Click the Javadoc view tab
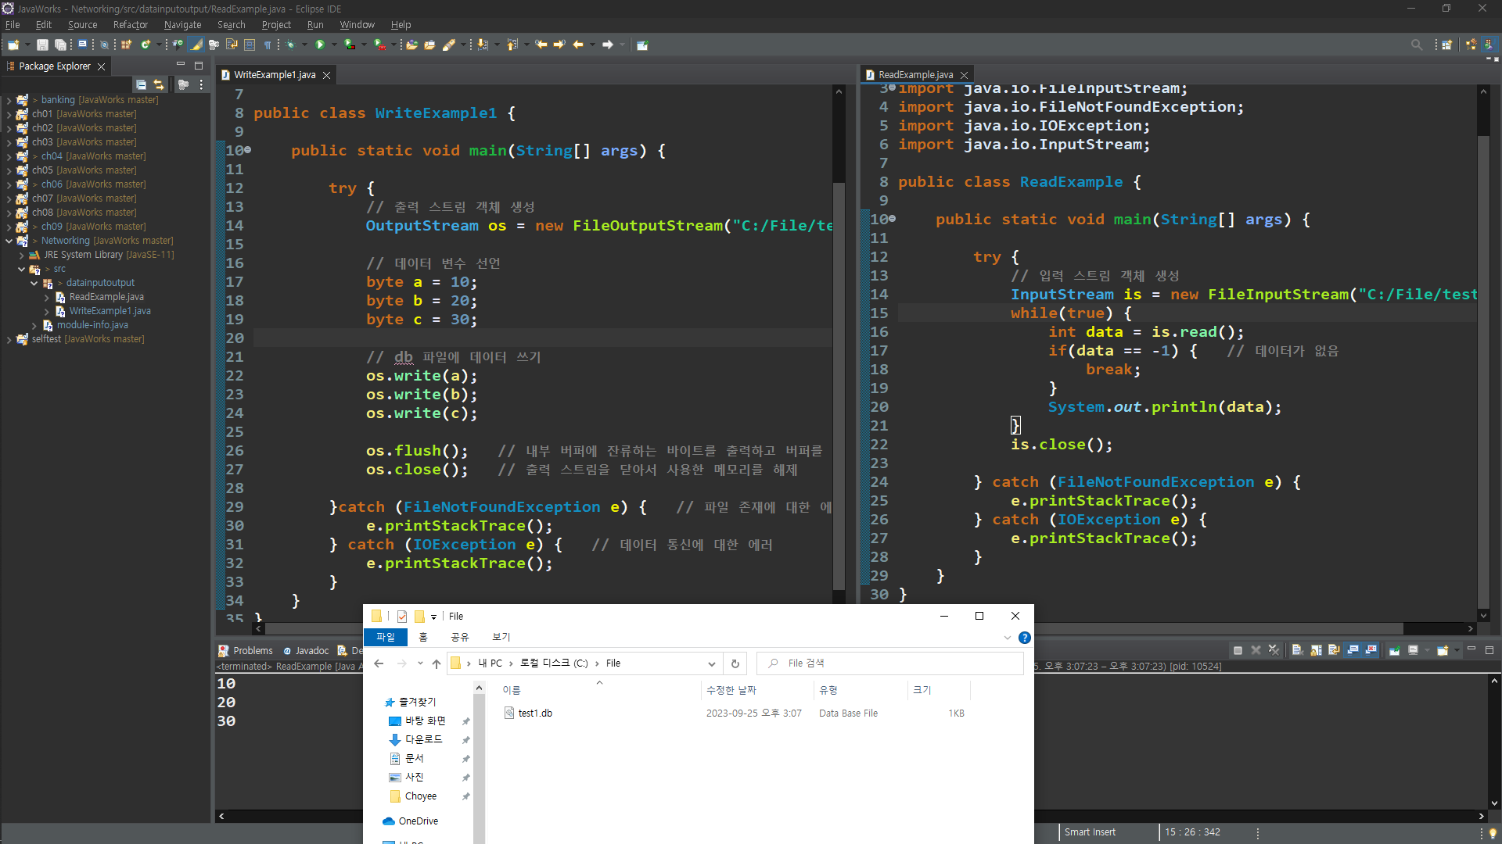1502x844 pixels. 311,650
